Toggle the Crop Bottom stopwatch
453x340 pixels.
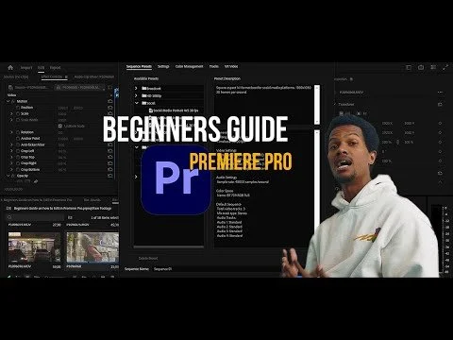tap(18, 169)
